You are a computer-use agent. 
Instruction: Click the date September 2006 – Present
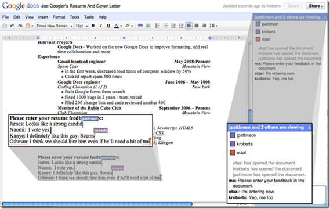coord(184,108)
